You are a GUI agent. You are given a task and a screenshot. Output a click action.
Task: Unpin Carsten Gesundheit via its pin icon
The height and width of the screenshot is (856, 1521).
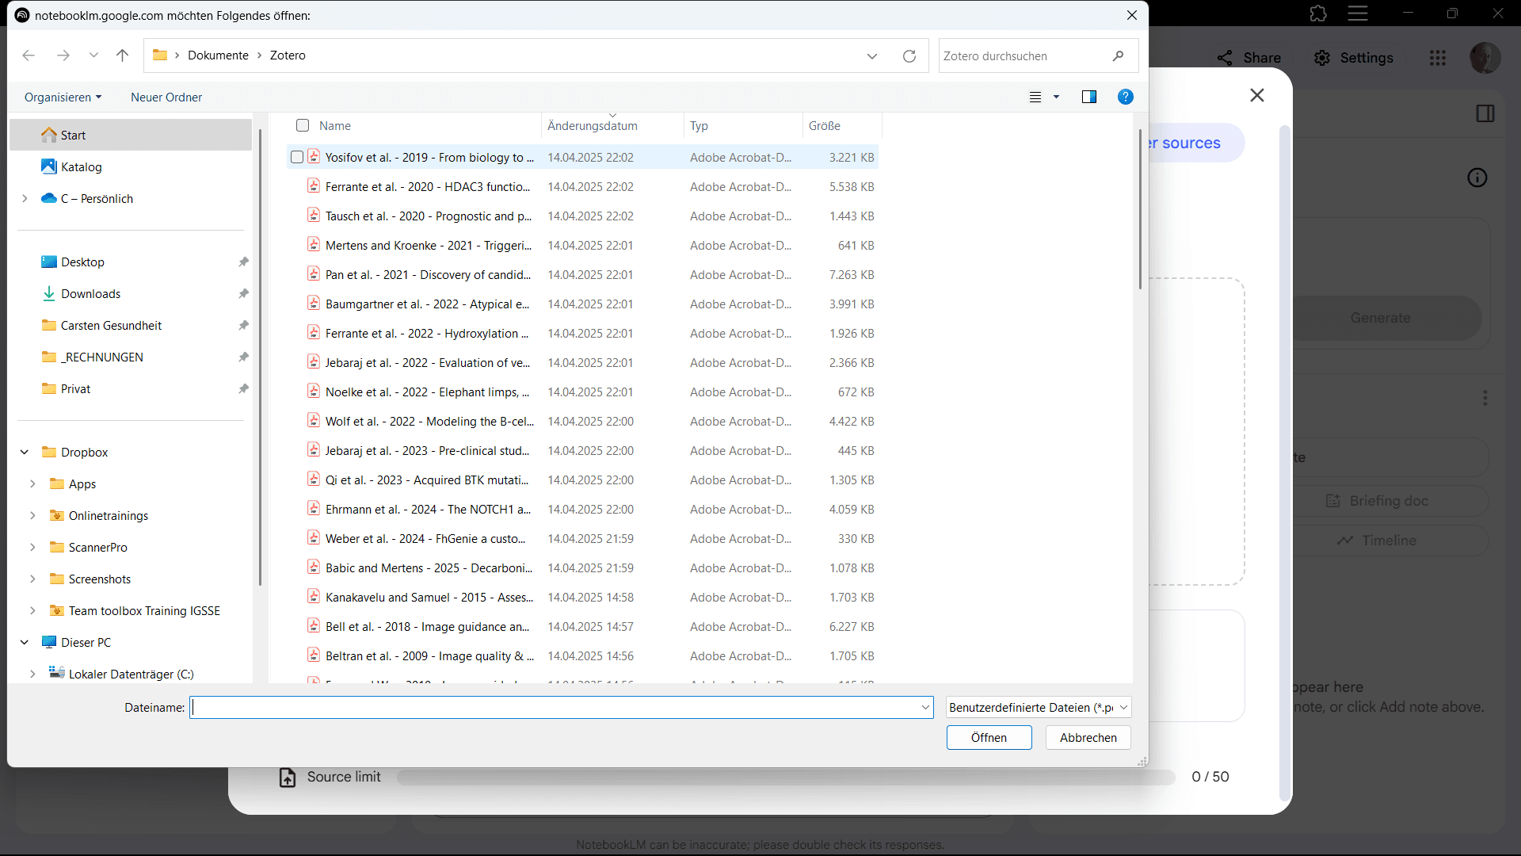click(x=243, y=326)
